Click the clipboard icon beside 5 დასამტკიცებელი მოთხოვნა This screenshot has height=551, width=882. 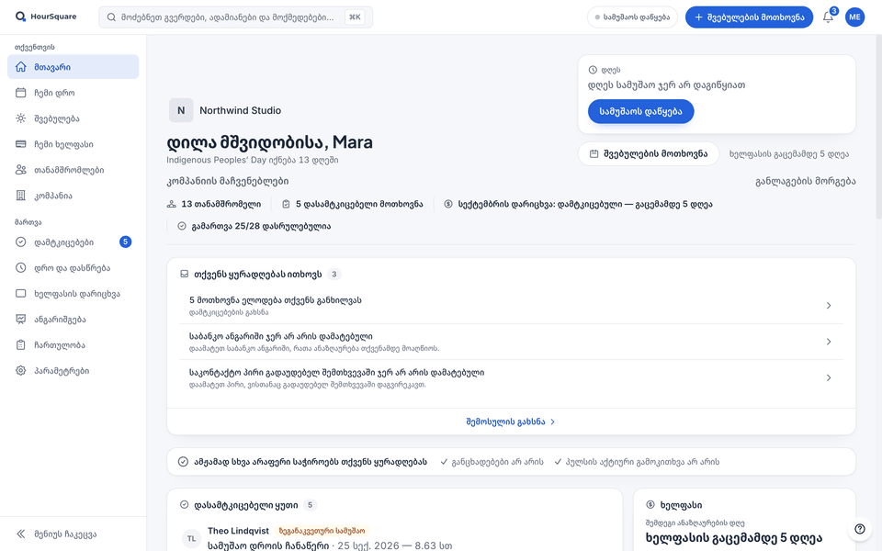point(286,204)
